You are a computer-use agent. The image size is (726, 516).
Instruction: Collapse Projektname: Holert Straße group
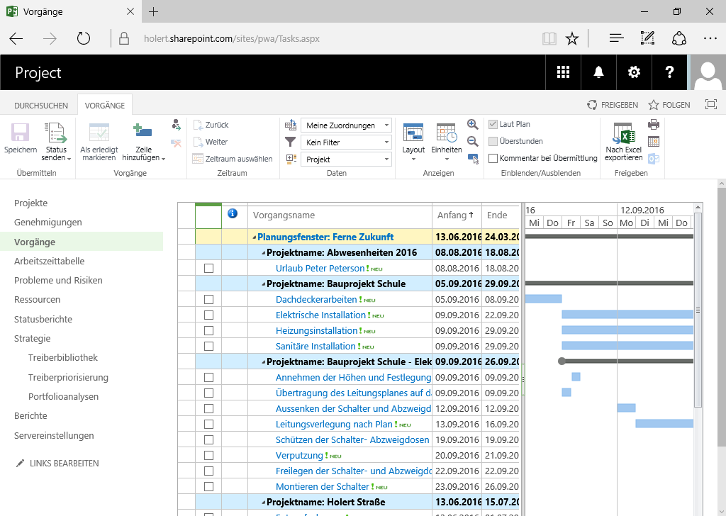pos(264,503)
